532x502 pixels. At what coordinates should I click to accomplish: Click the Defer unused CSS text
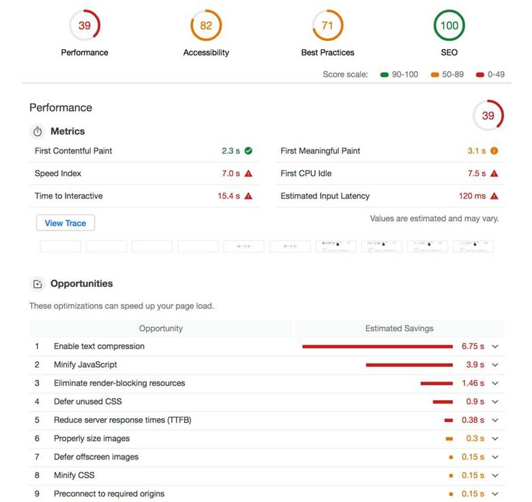(x=88, y=402)
